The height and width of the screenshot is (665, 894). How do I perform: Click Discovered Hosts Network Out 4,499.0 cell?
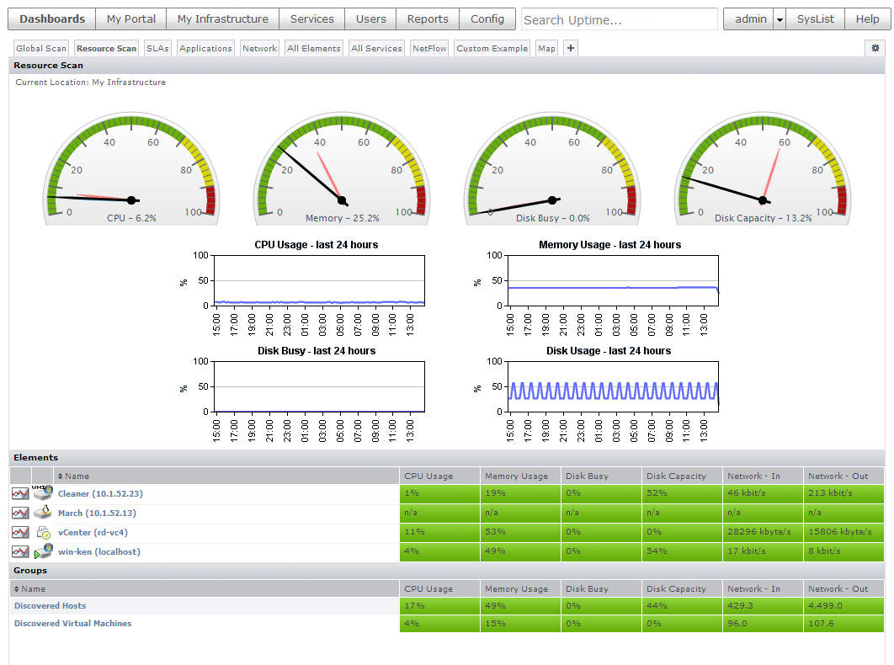pyautogui.click(x=843, y=606)
